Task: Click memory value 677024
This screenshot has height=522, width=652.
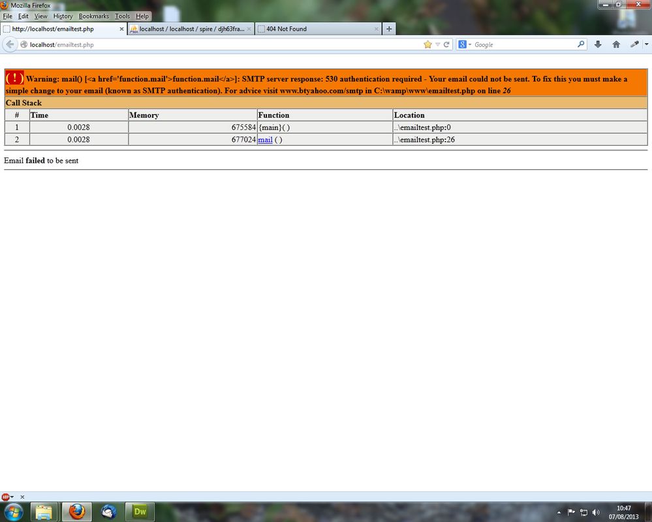Action: coord(243,140)
